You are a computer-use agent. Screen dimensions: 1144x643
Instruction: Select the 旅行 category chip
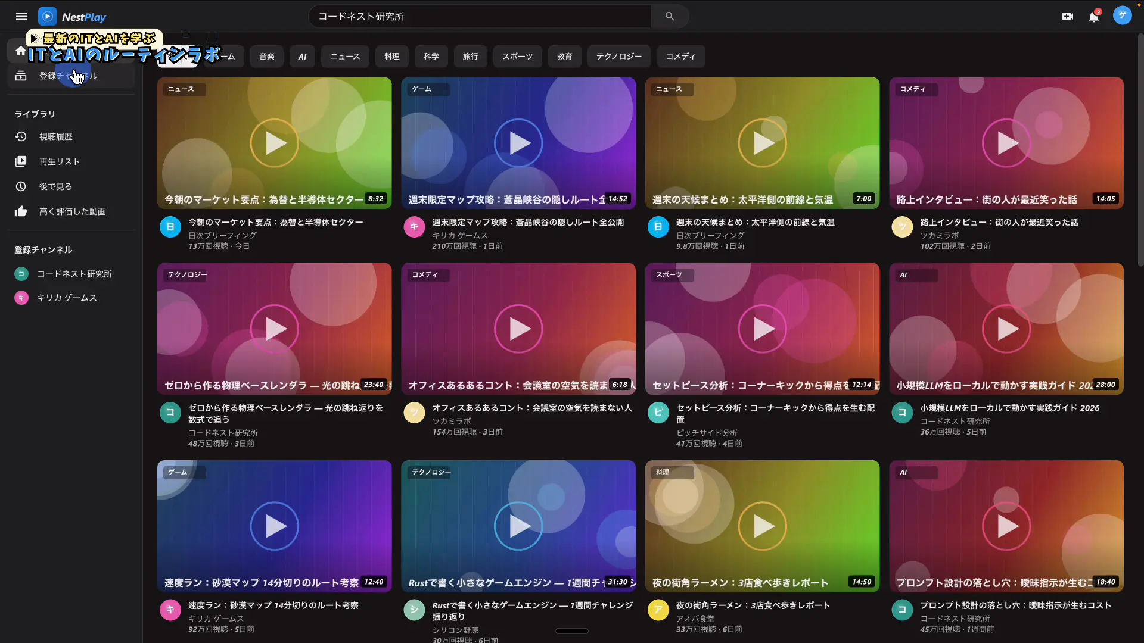(x=471, y=57)
